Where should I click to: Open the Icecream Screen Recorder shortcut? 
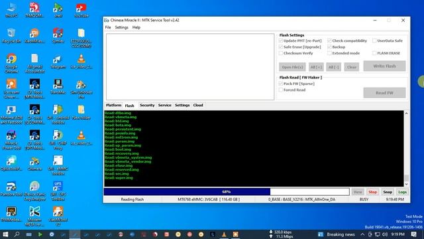[x=11, y=89]
